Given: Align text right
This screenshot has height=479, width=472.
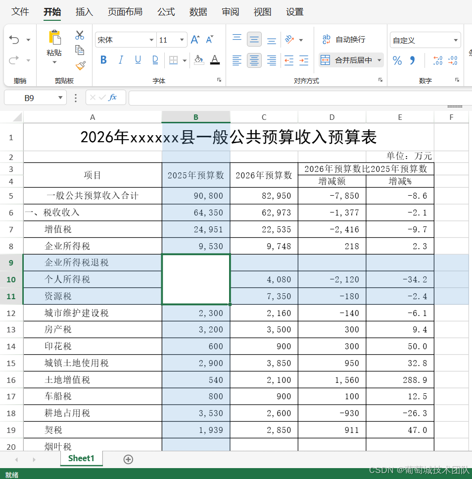Looking at the screenshot, I should (x=272, y=60).
